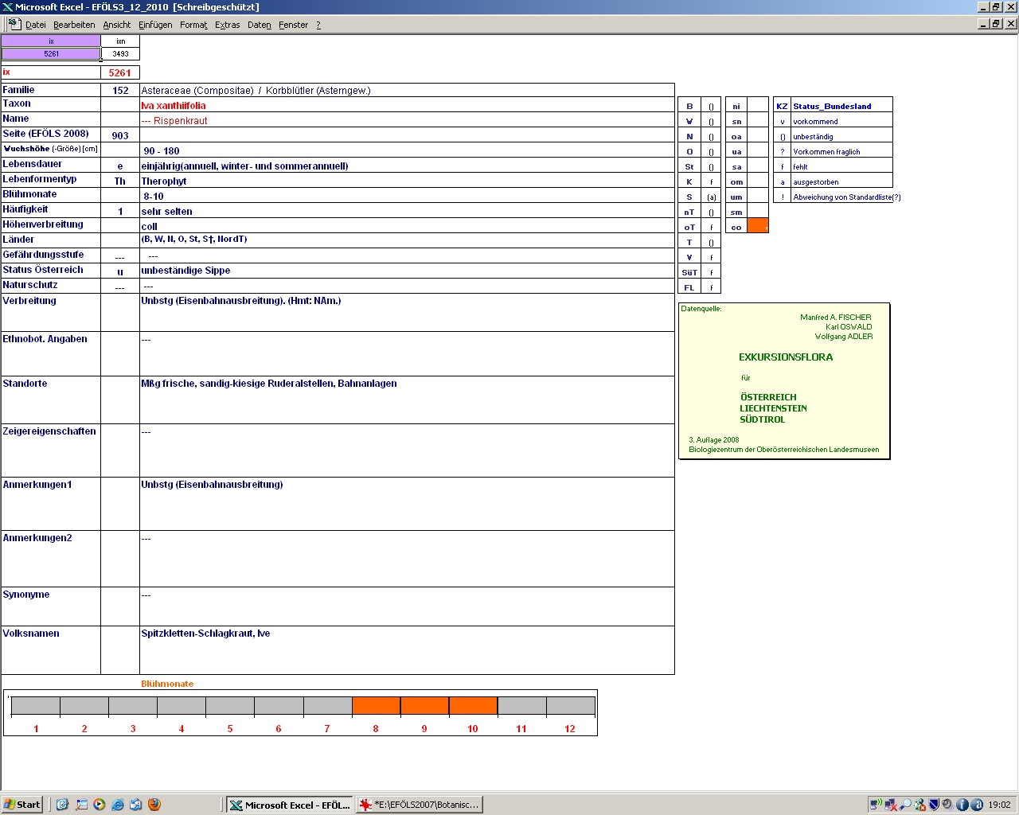
Task: Click the magnifier icon in the system tray
Action: 905,805
